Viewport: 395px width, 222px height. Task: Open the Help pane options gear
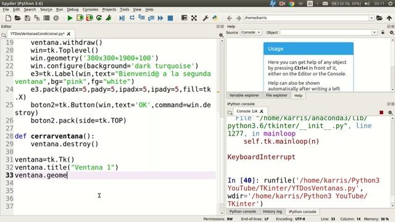(x=391, y=33)
